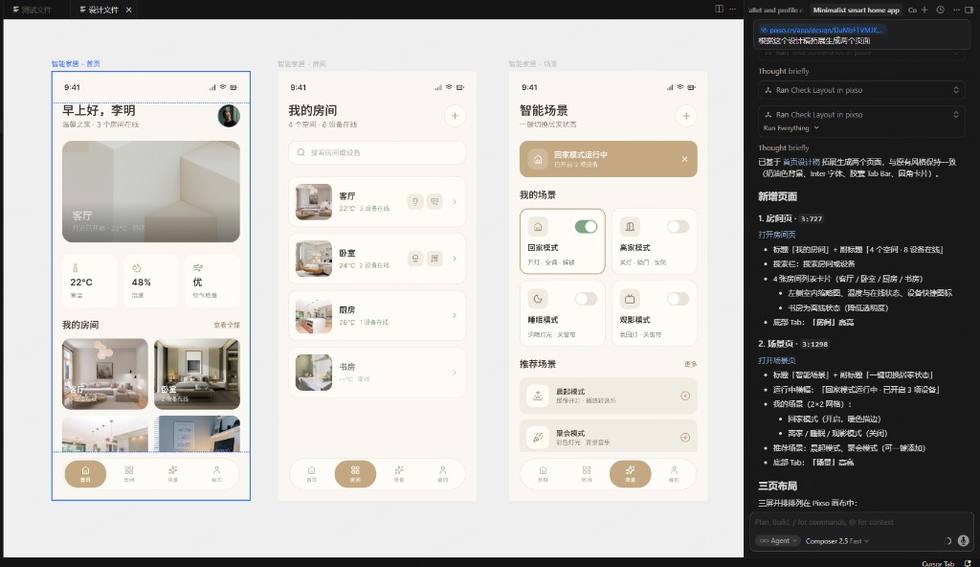Start a new chat with the plus icon
The height and width of the screenshot is (567, 980).
tap(924, 10)
